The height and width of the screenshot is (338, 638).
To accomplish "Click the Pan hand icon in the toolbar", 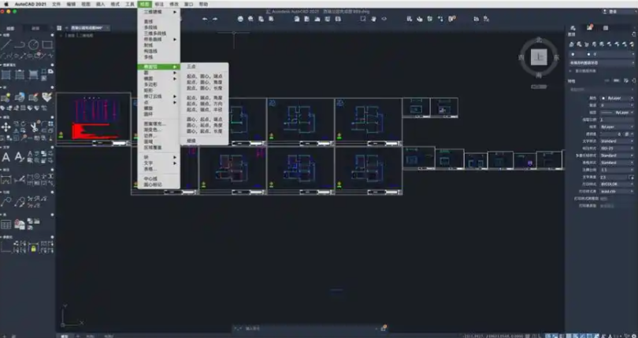I will (x=373, y=19).
